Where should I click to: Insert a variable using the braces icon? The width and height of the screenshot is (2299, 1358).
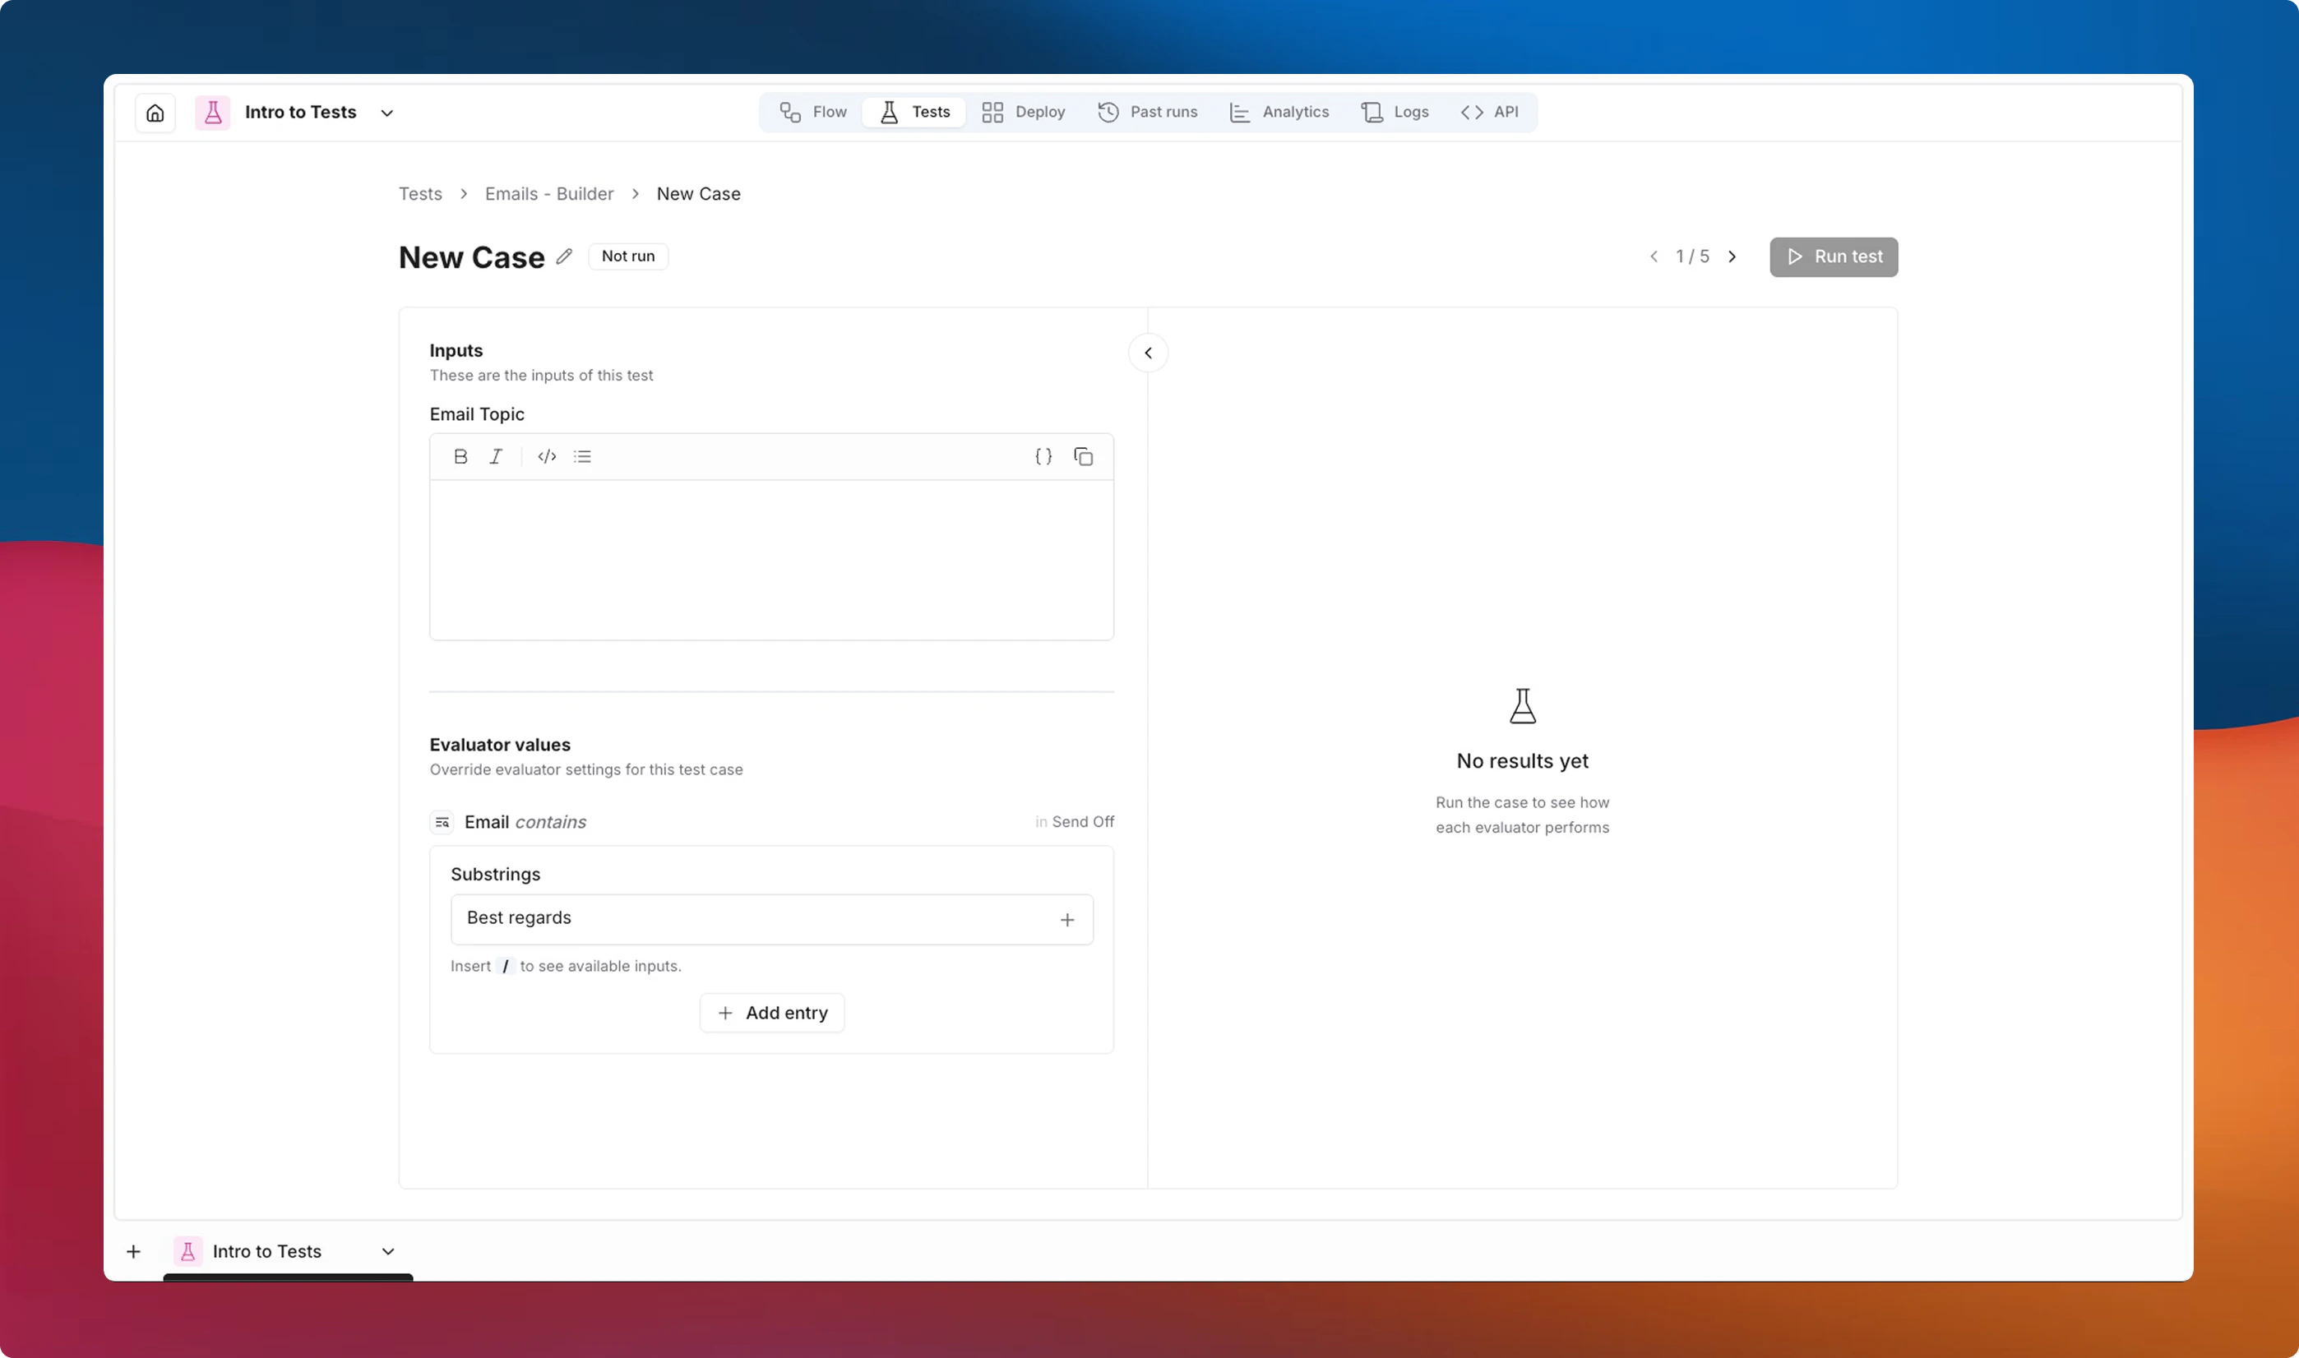(x=1043, y=455)
